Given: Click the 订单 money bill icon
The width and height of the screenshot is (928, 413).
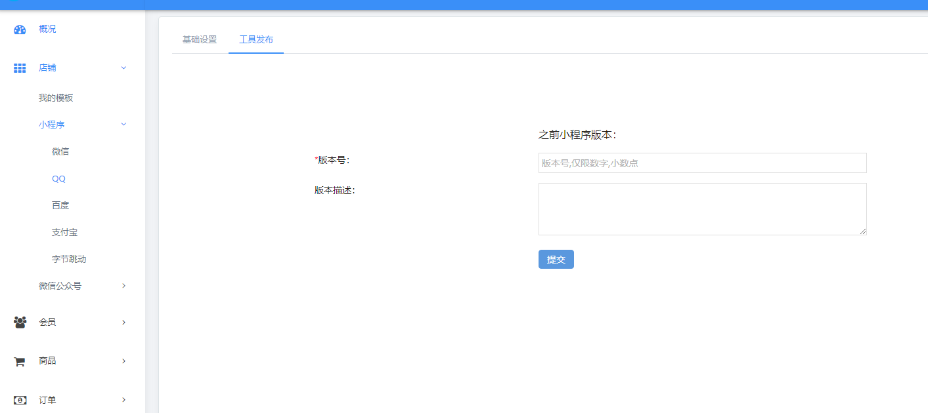Looking at the screenshot, I should click(x=20, y=400).
